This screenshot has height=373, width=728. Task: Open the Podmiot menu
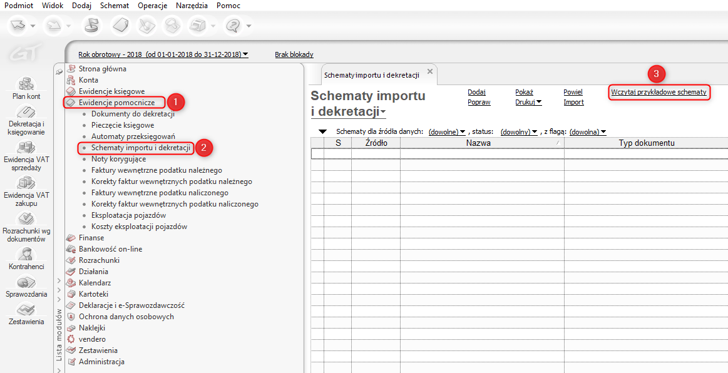(18, 6)
